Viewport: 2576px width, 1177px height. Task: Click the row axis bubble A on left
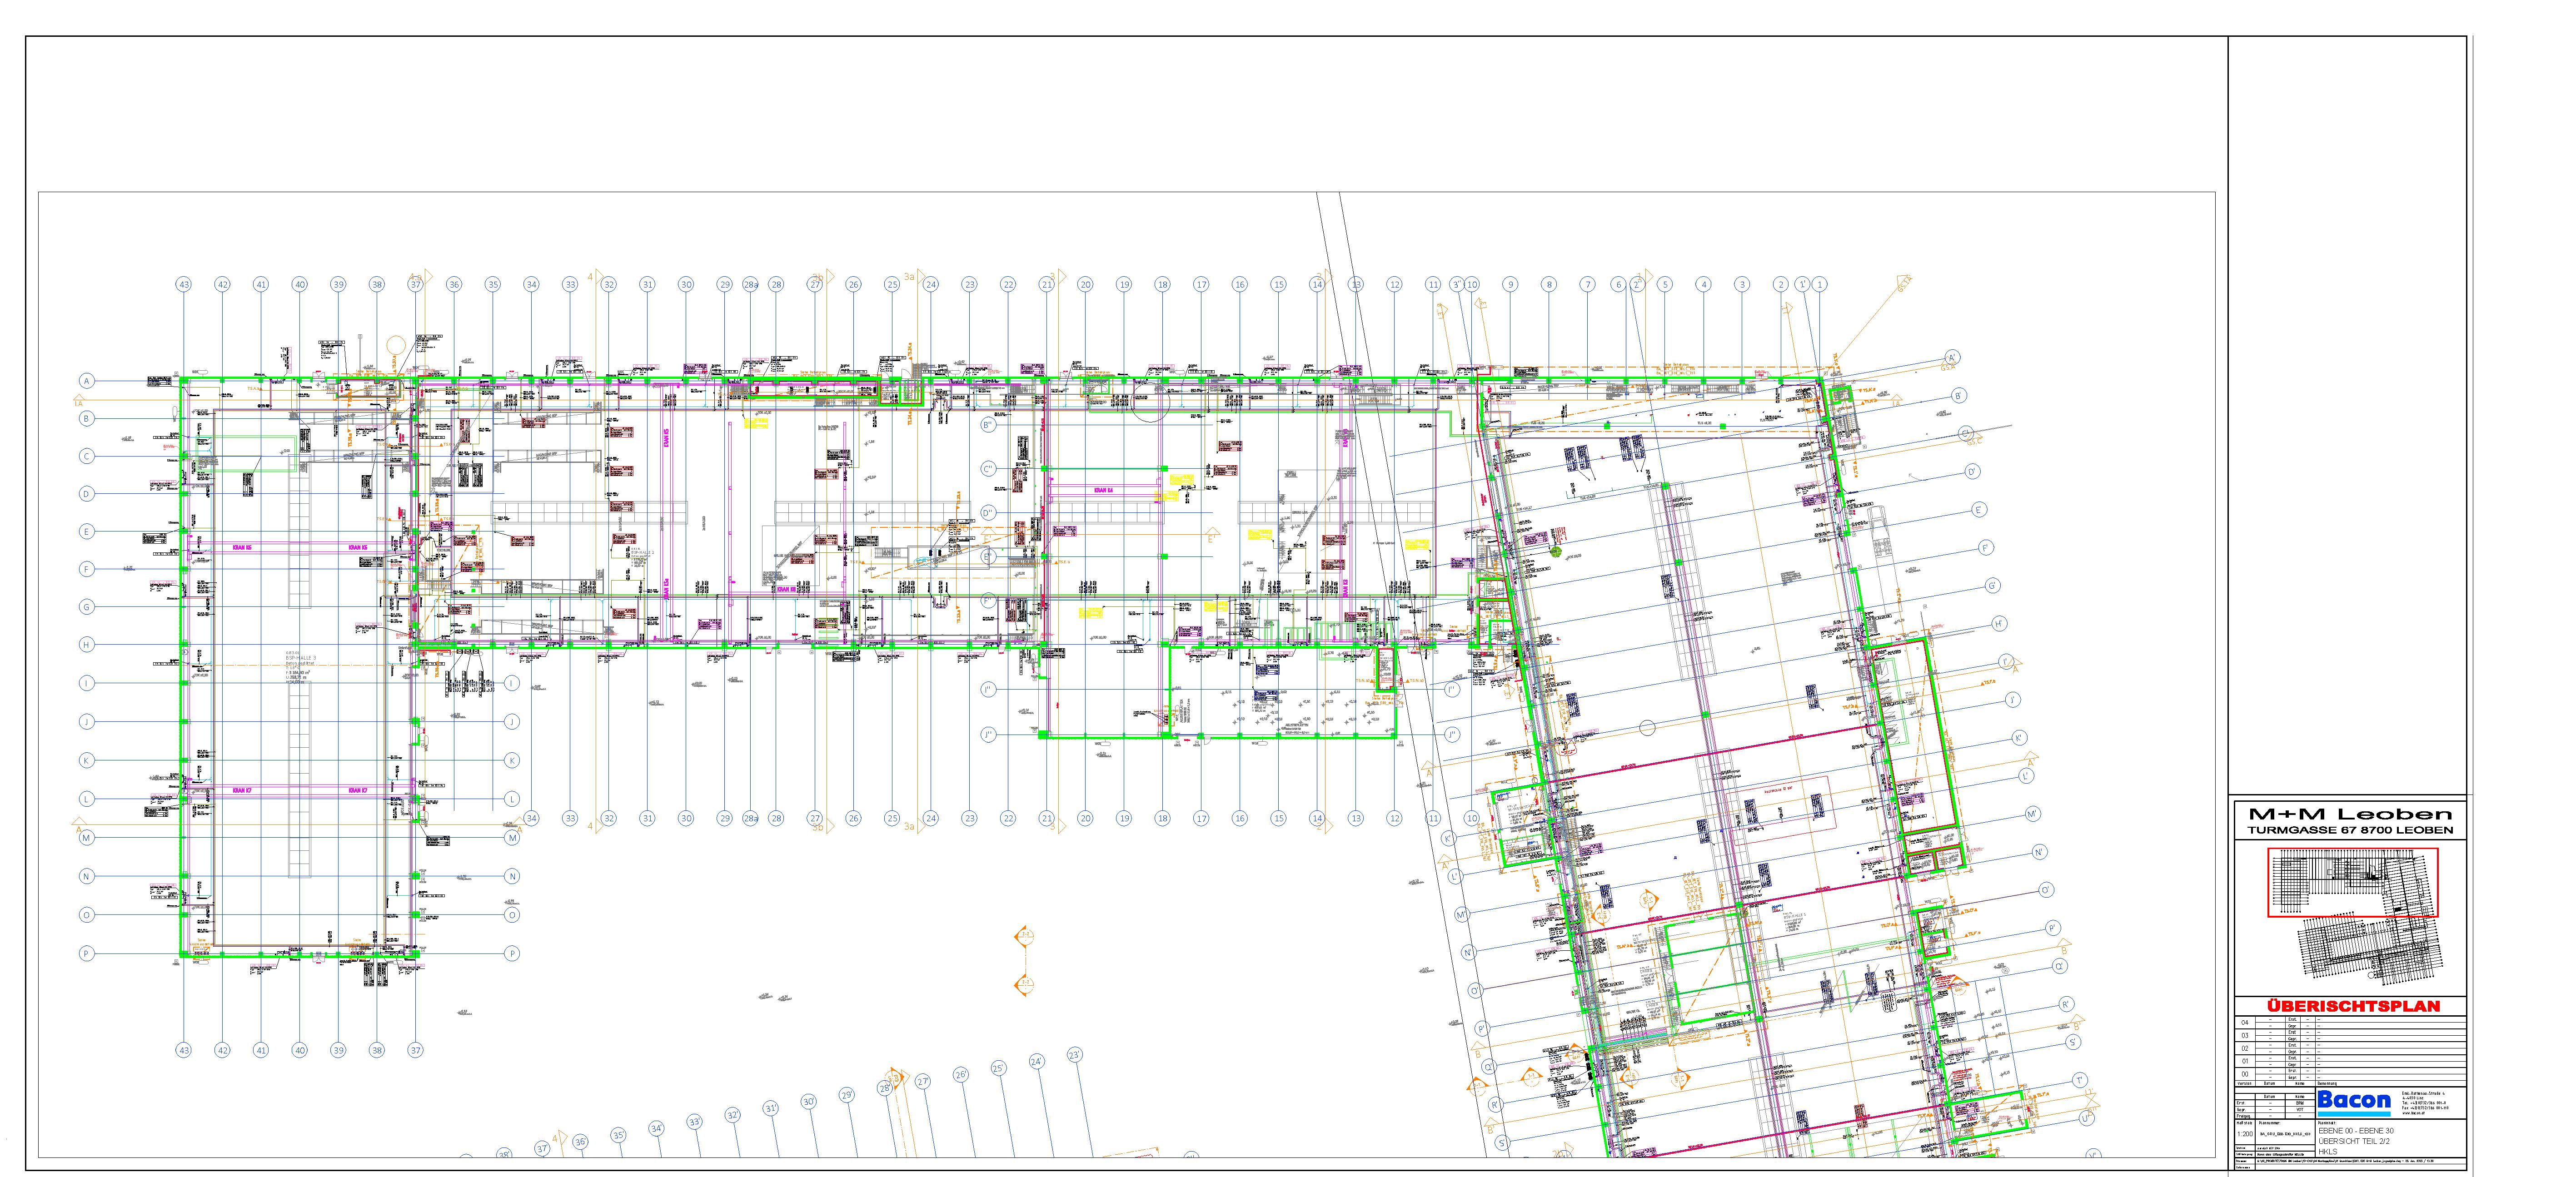[x=87, y=381]
